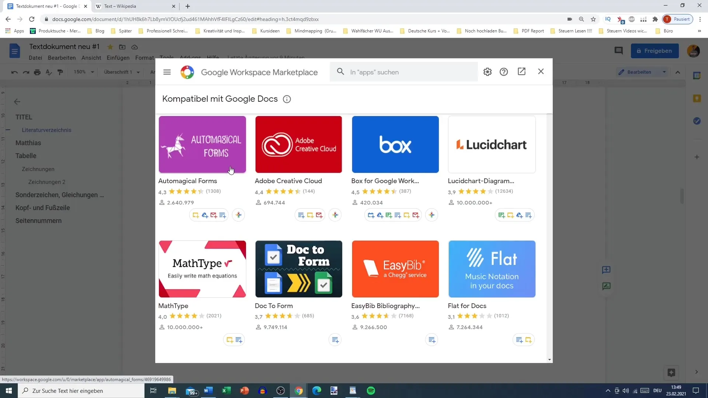Click the colorful plus icon under Box

click(432, 215)
